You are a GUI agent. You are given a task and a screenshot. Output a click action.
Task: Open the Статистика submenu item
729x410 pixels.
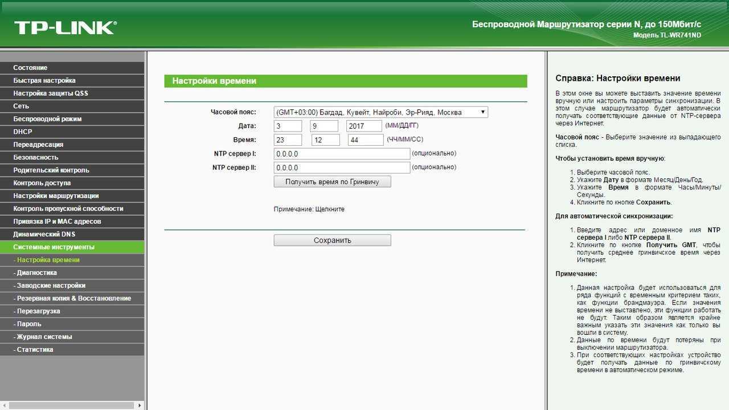tap(72, 350)
